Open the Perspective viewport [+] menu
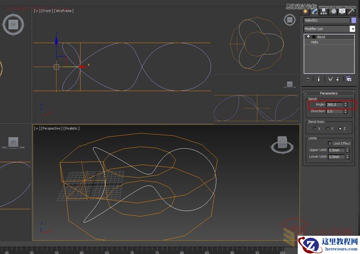 37,128
